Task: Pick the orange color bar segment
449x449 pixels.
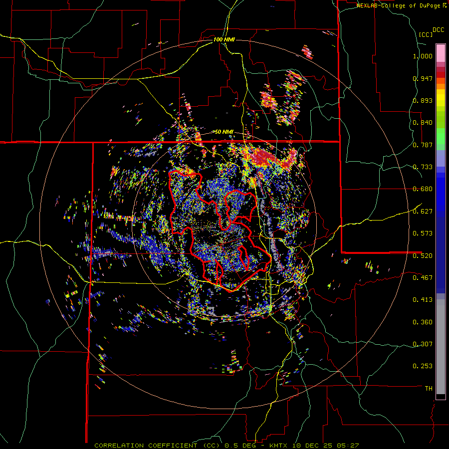Action: tap(441, 86)
